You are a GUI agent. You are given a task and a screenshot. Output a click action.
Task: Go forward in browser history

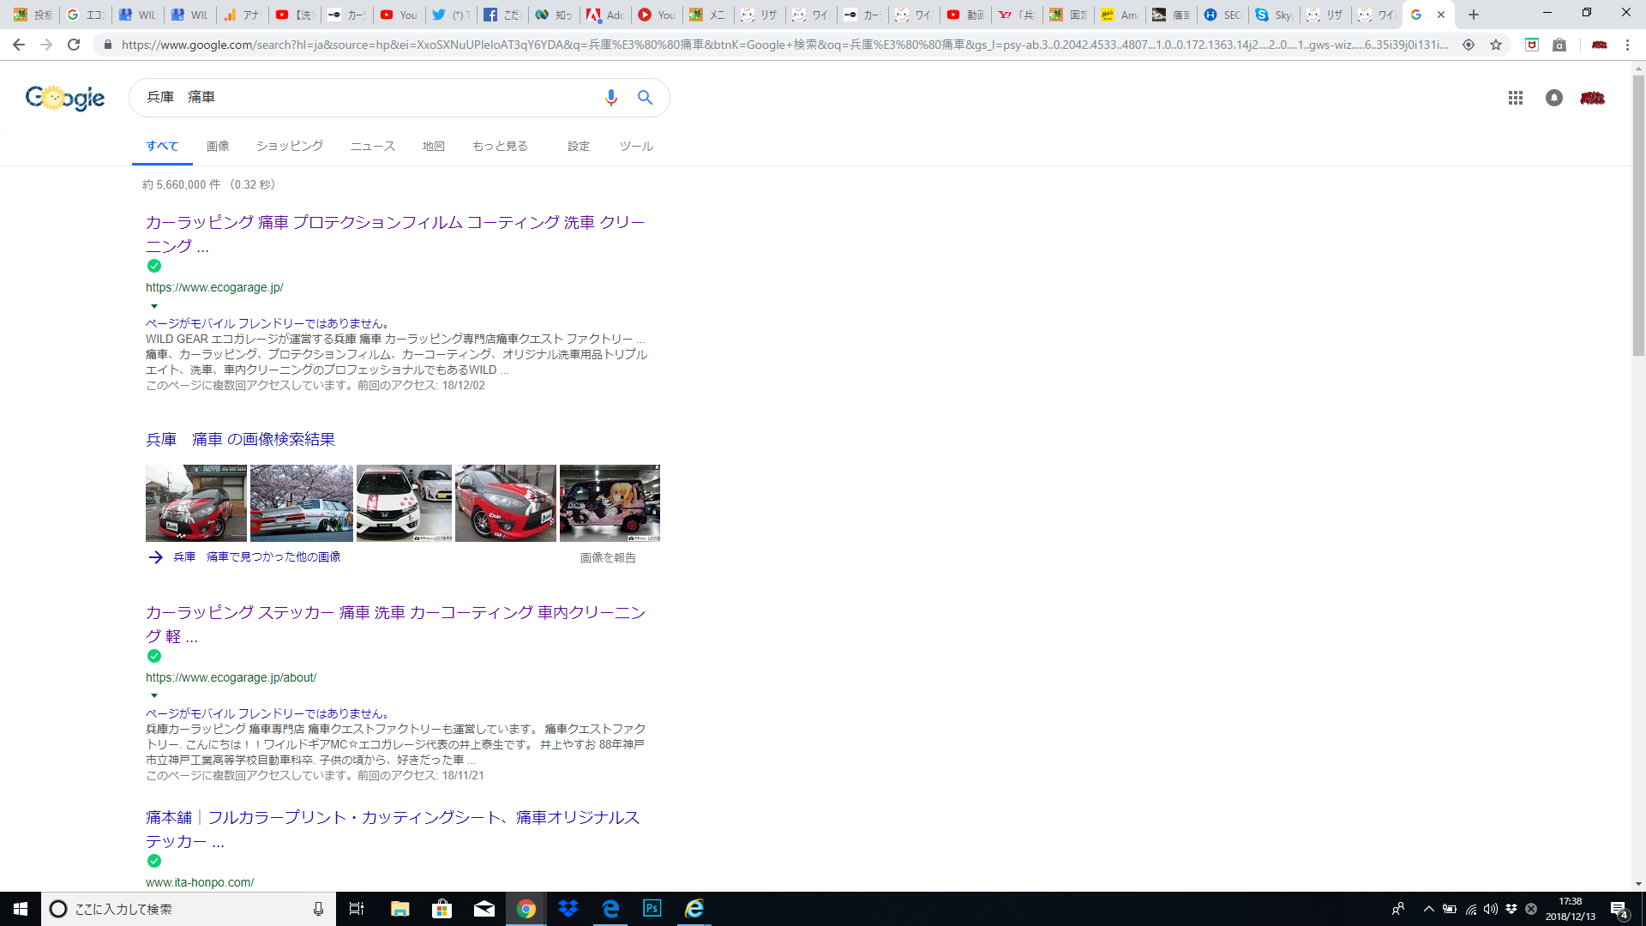pos(46,45)
